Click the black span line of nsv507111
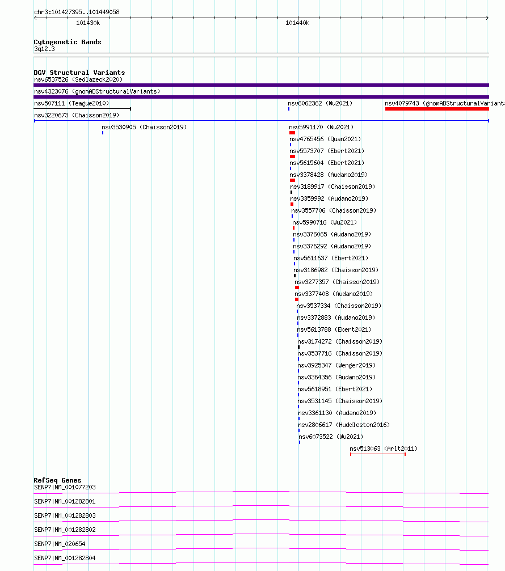The image size is (505, 571). 82,109
